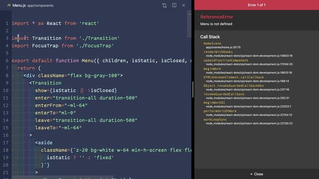
Task: Click the pane divider handle between editor and preview
Action: [193, 89]
